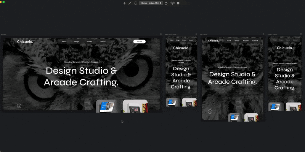The height and width of the screenshot is (152, 305).
Task: Click the square layout icon in toolbar
Action: point(178,3)
